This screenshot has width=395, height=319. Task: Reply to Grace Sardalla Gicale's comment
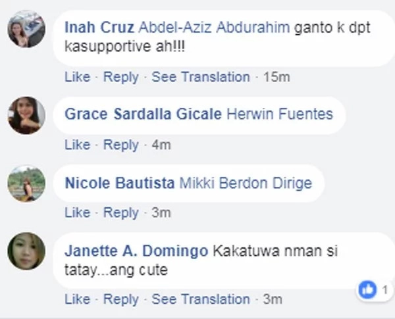point(121,145)
